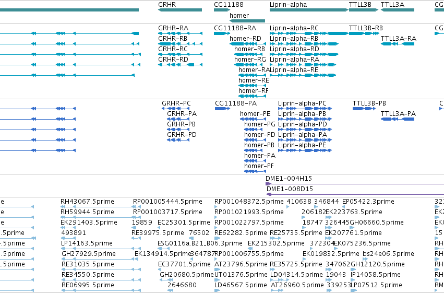Select the GRHR-RD transcript label
The width and height of the screenshot is (444, 293).
pyautogui.click(x=173, y=59)
